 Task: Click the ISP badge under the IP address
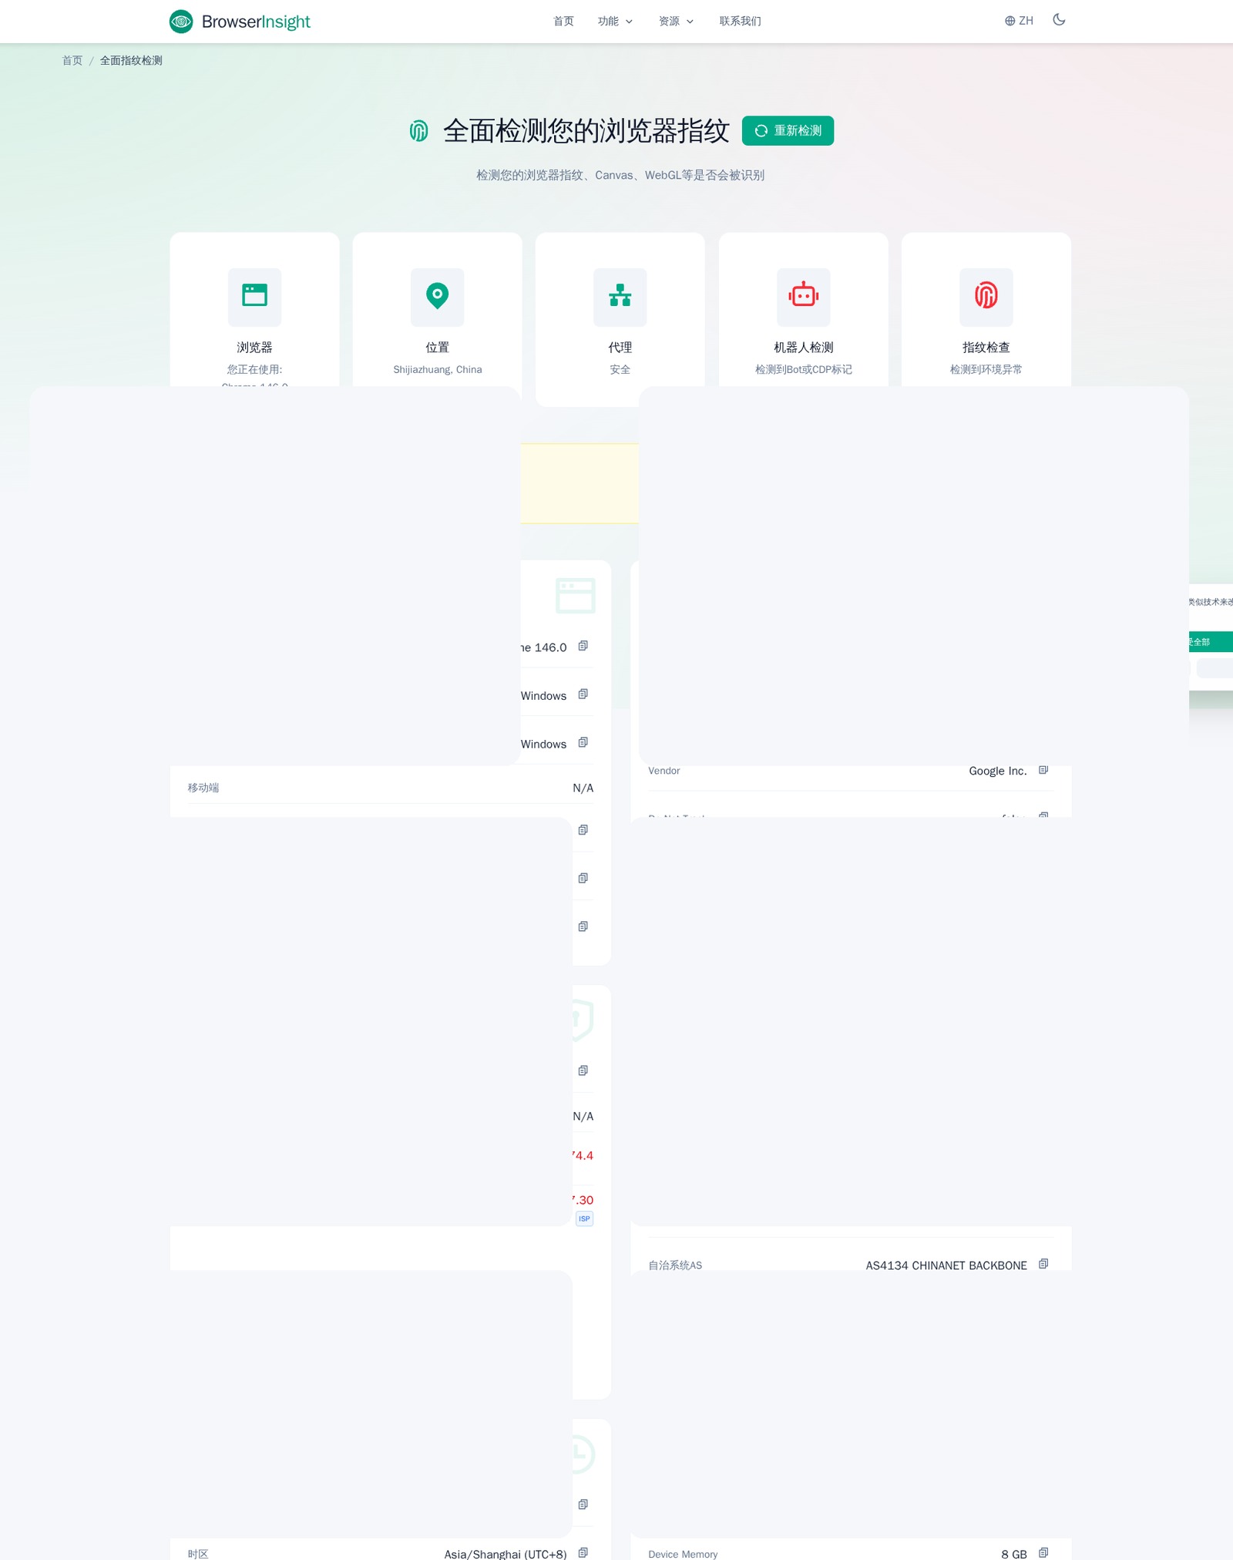584,1219
